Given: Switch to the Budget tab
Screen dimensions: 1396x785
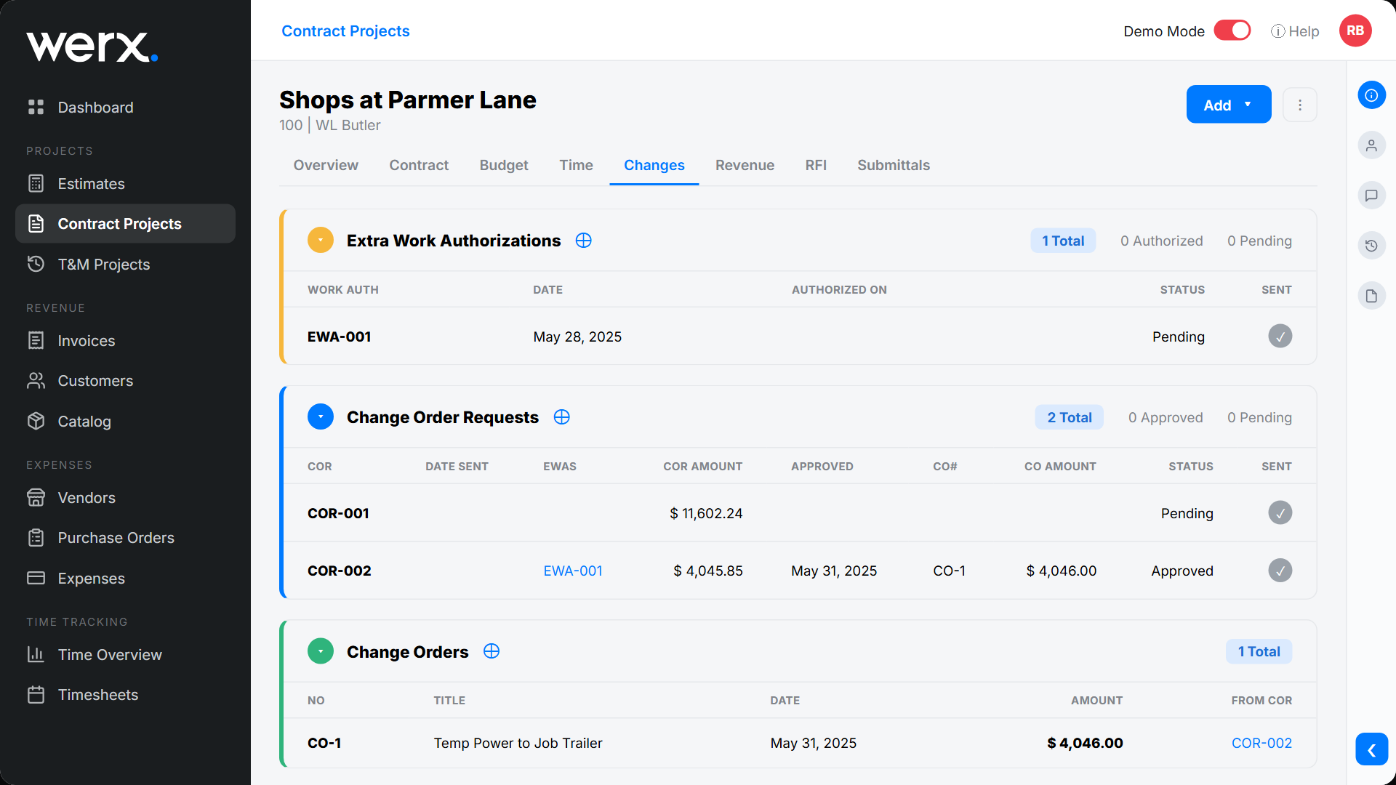Looking at the screenshot, I should click(504, 165).
